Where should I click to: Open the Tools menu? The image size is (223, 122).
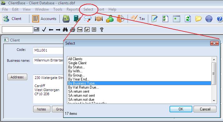pos(58,9)
